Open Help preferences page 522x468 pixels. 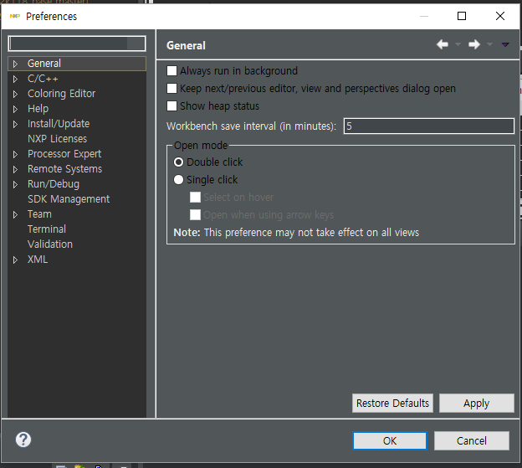[38, 109]
